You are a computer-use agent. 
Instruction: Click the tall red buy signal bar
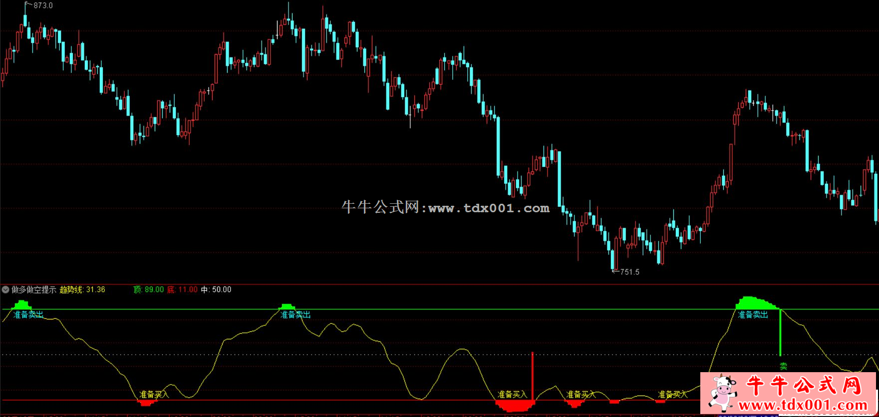533,376
